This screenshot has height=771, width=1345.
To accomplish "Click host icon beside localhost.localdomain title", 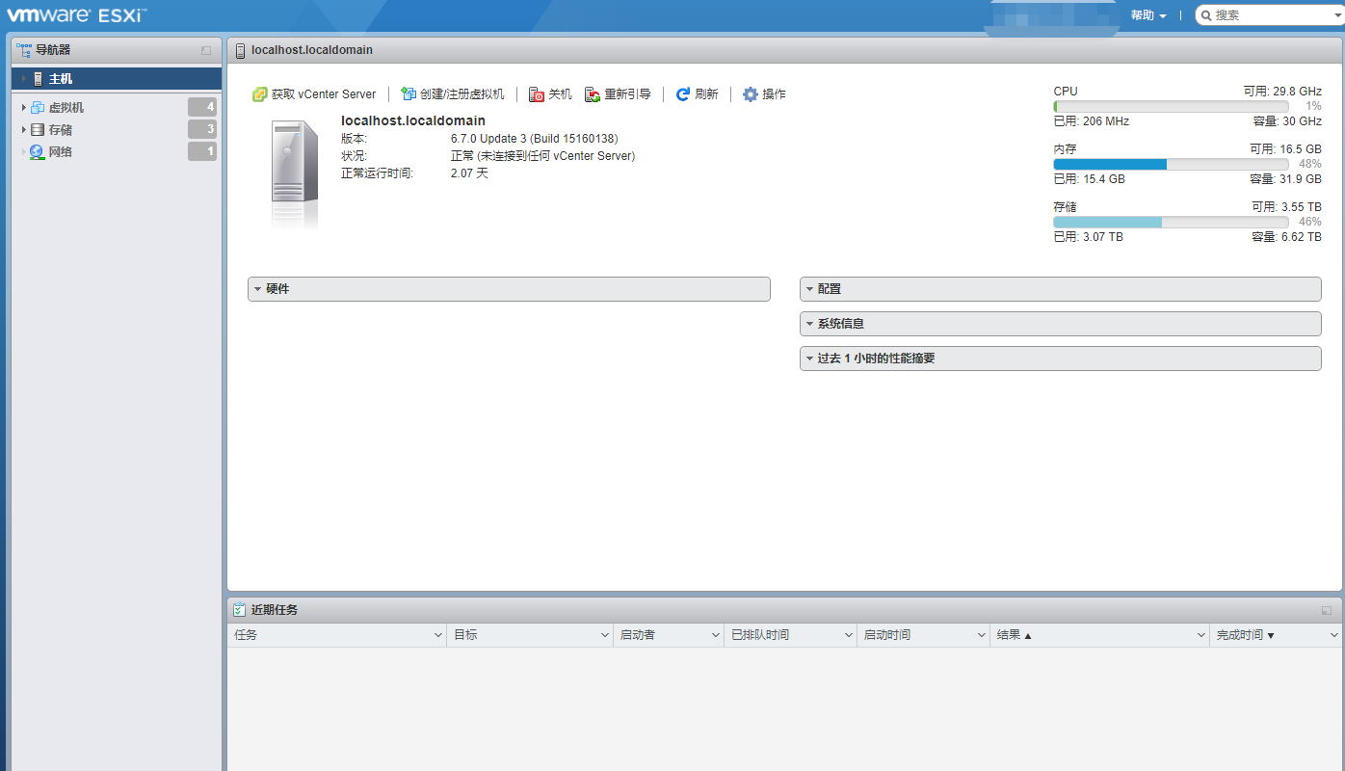I will click(241, 50).
